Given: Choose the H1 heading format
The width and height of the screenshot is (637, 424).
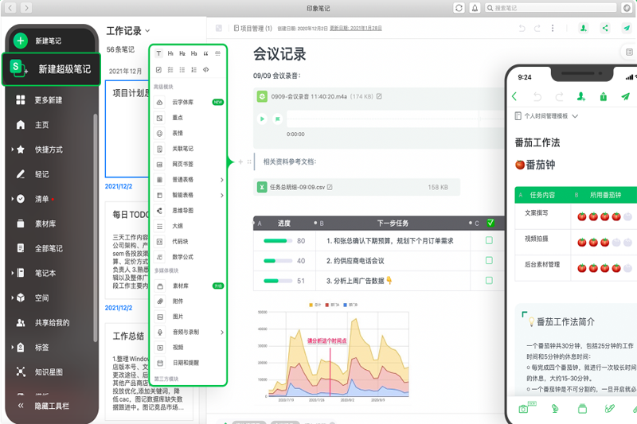Looking at the screenshot, I should tap(170, 53).
